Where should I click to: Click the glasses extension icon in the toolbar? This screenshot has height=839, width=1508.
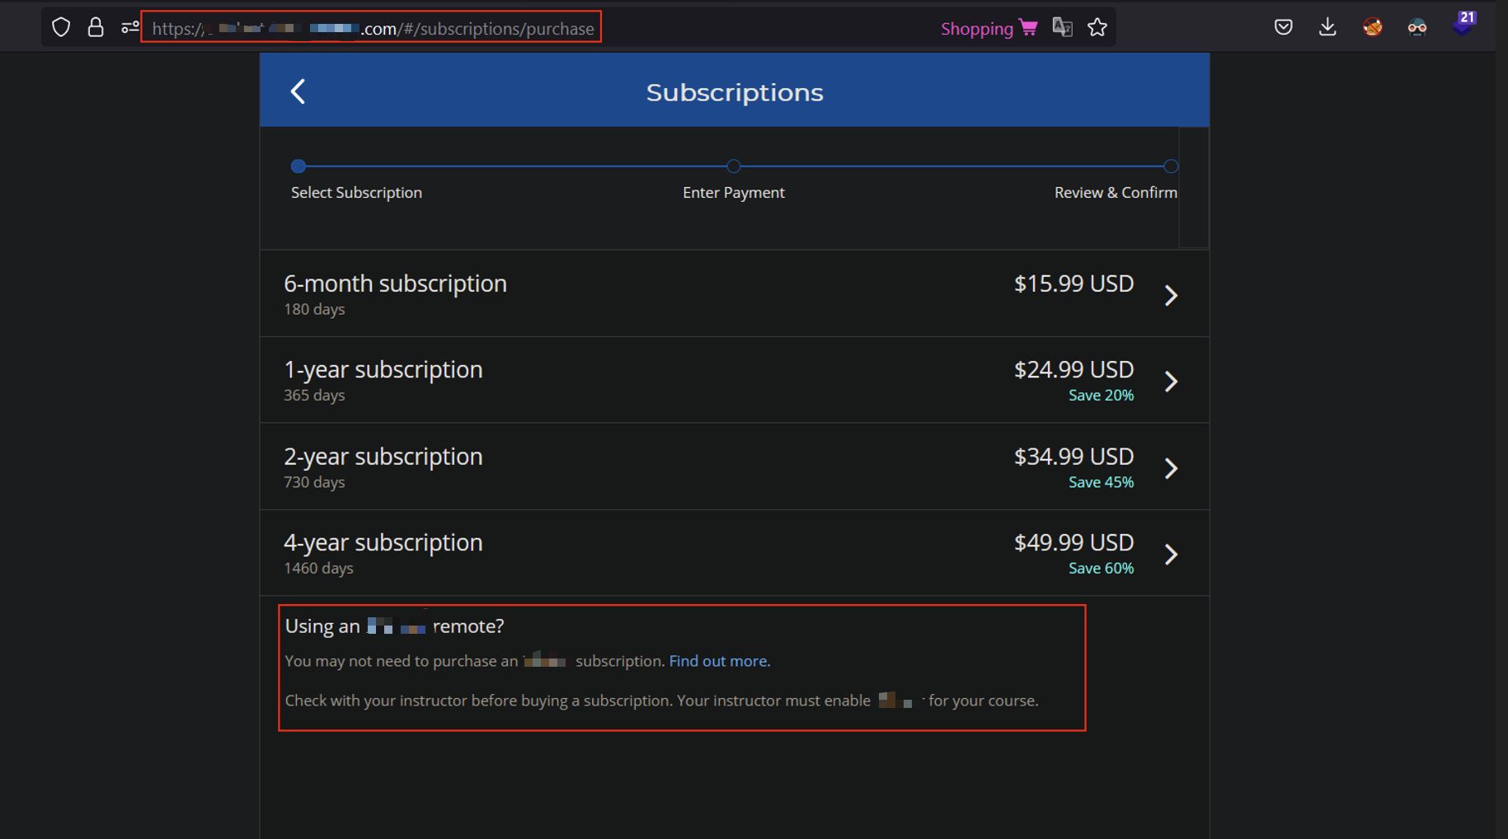pyautogui.click(x=1416, y=27)
